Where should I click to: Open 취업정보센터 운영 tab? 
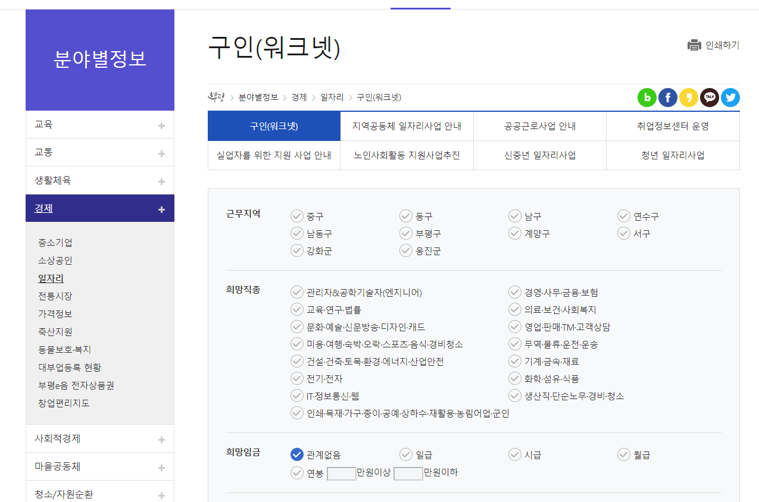tap(673, 126)
